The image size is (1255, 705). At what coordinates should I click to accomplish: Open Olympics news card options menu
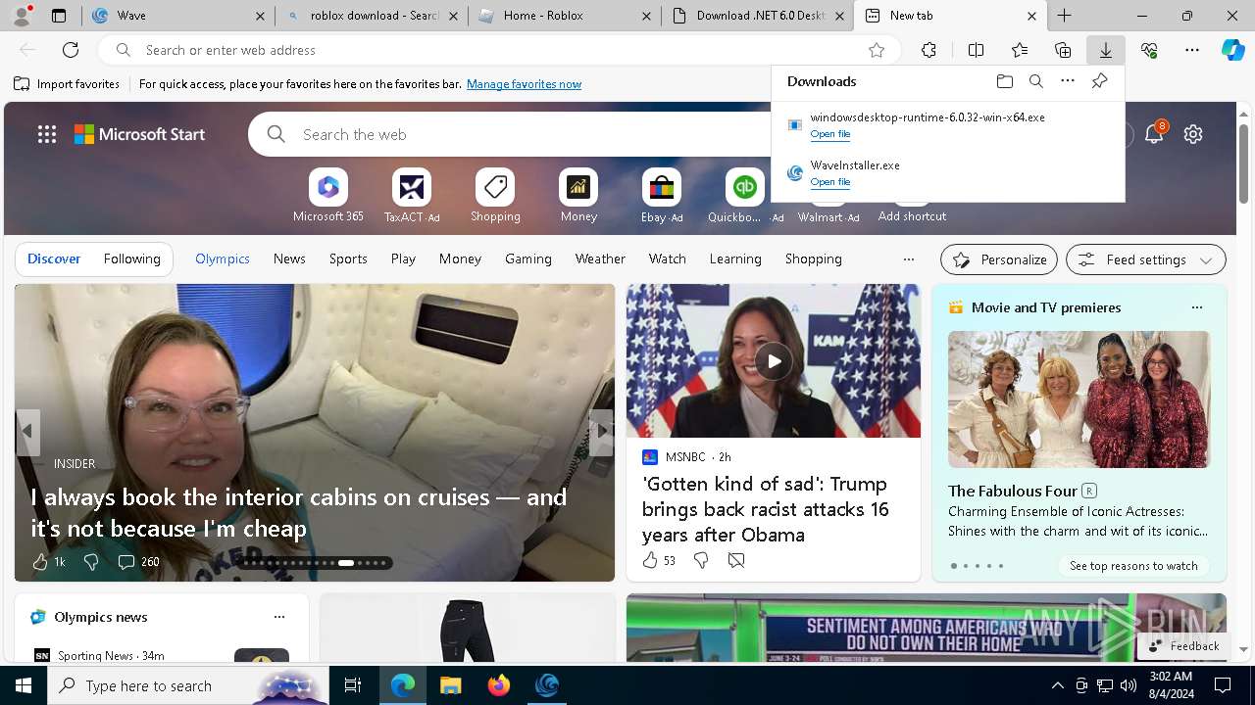(x=279, y=617)
